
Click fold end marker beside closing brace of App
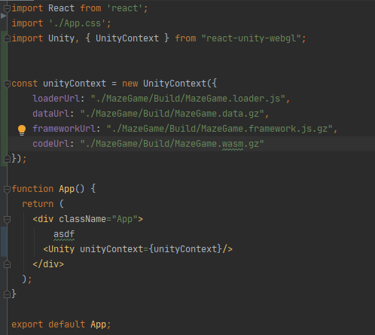coord(7,294)
